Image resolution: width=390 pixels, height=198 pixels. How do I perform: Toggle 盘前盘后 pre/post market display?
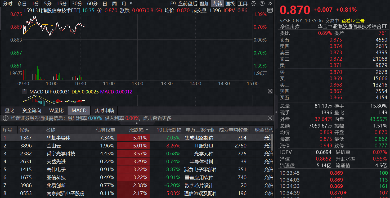(187, 3)
